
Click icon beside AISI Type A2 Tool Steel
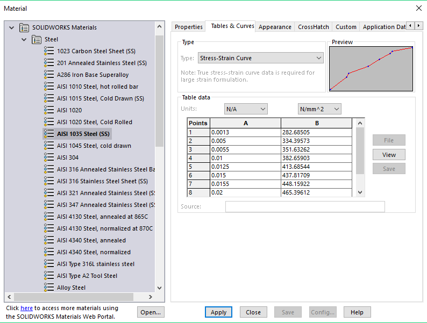(x=49, y=276)
